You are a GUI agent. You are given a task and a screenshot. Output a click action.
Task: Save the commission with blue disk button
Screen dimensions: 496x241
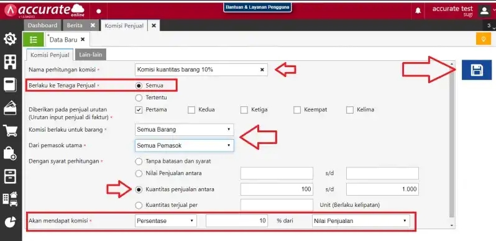coord(477,70)
